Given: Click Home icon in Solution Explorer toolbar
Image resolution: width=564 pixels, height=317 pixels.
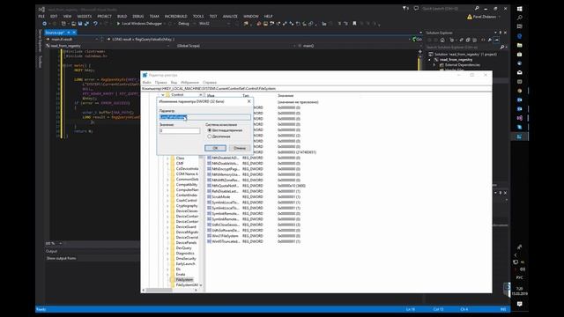Looking at the screenshot, I should coord(442,40).
